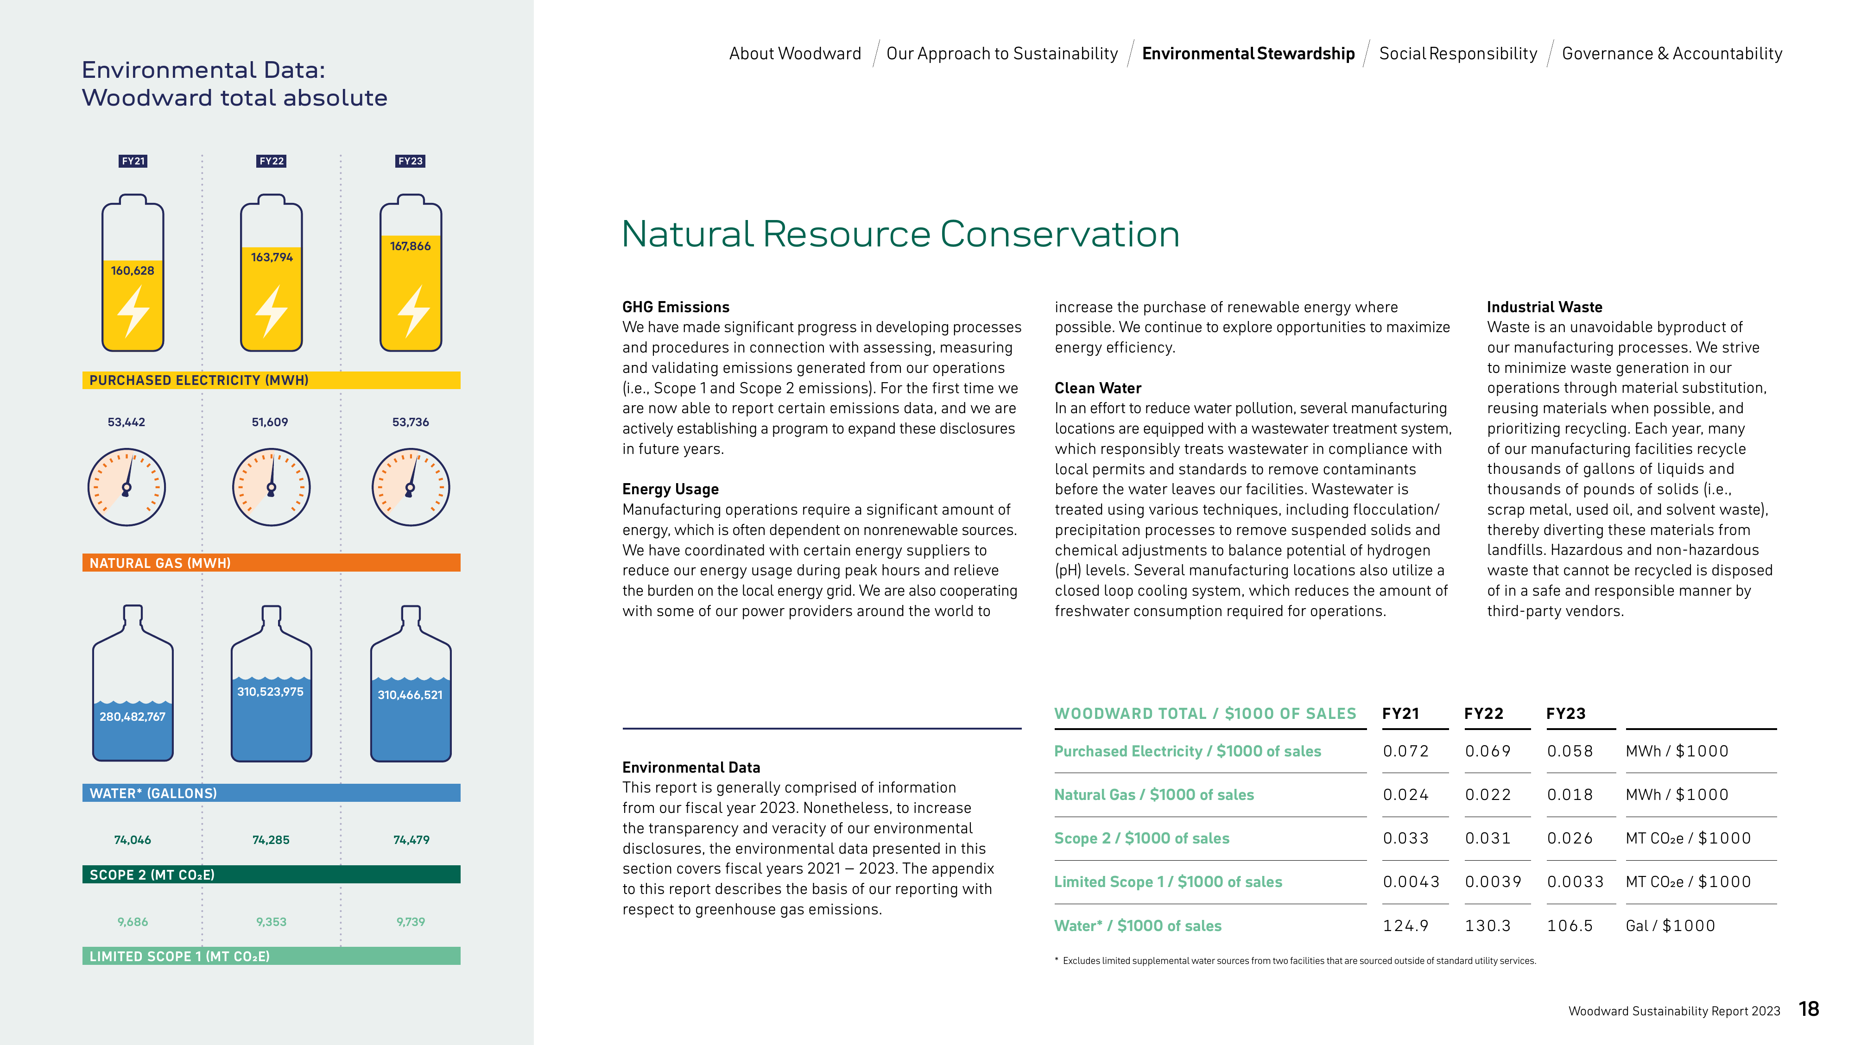This screenshot has width=1861, height=1045.
Task: Click the water jug showing 280,482,767
Action: tap(133, 683)
